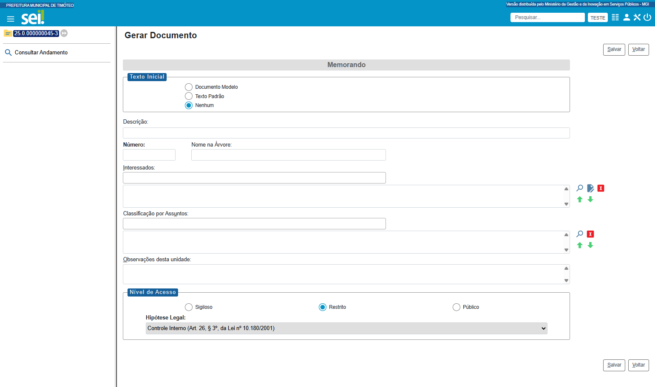
Task: Click Classificação por Assuntos text input
Action: [254, 223]
